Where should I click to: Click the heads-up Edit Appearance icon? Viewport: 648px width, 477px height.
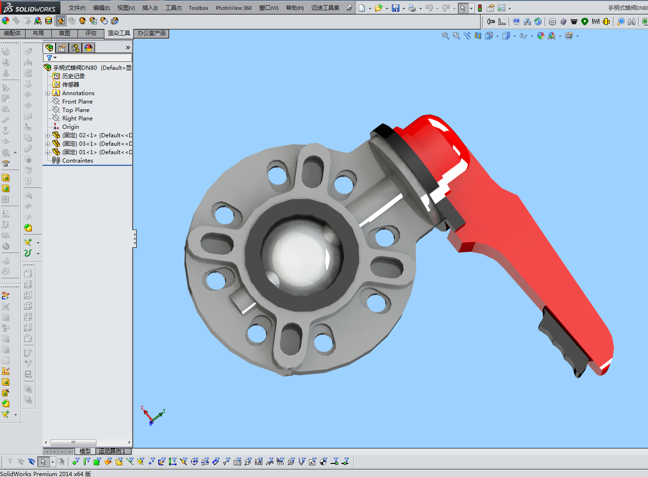(x=541, y=36)
